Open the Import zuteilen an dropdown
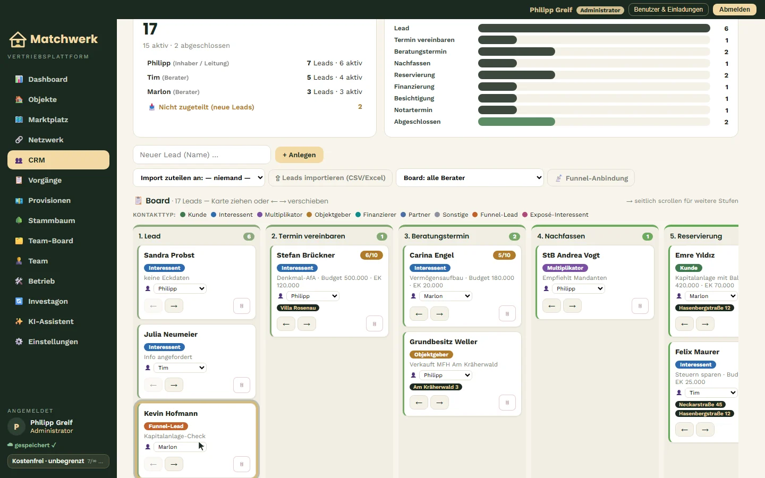 199,178
